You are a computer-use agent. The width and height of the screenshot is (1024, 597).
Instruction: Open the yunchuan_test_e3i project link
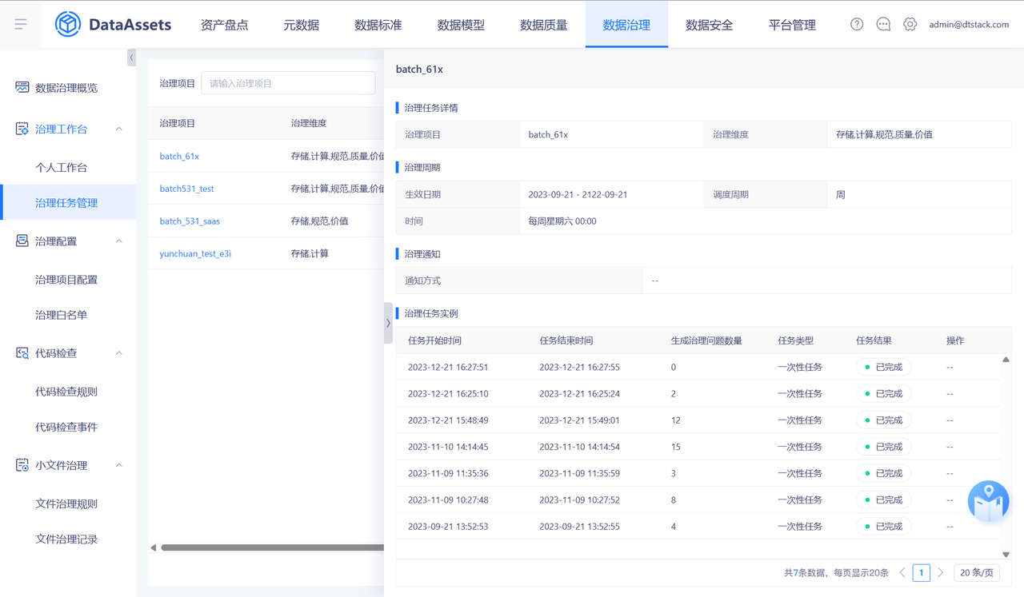[x=195, y=253]
